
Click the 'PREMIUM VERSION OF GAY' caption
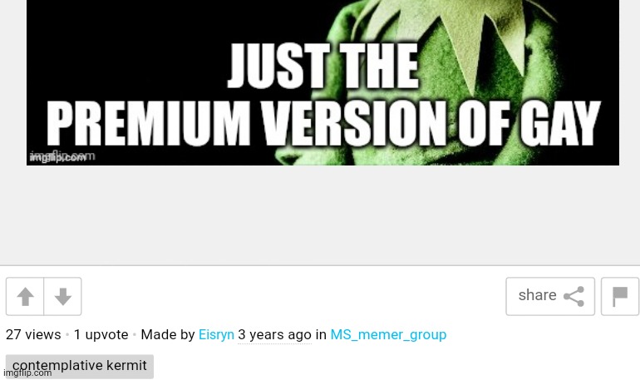(323, 123)
